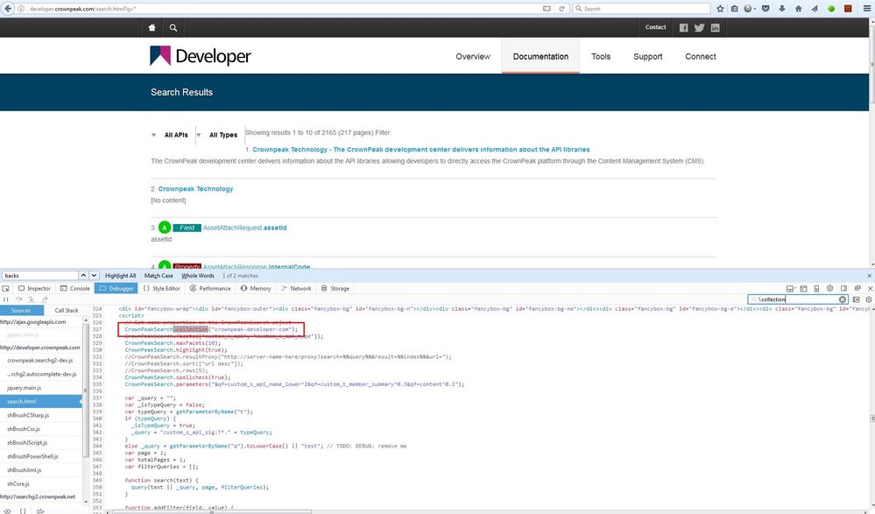
Task: Click the Contact link in top bar
Action: click(x=656, y=27)
